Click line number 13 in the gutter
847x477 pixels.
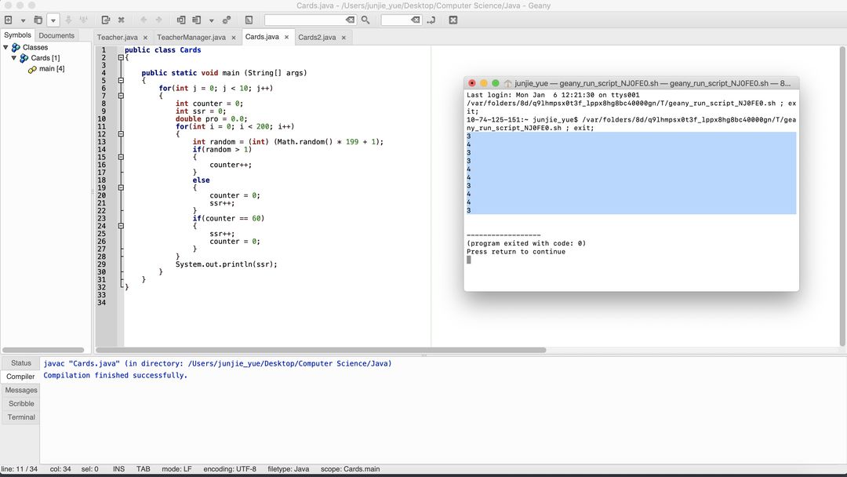(x=101, y=141)
